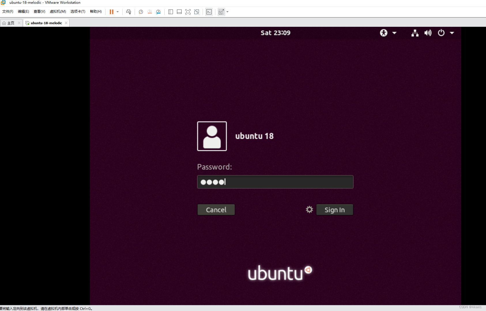Image resolution: width=486 pixels, height=311 pixels.
Task: Toggle the thumbnail bar display icon
Action: coord(179,12)
